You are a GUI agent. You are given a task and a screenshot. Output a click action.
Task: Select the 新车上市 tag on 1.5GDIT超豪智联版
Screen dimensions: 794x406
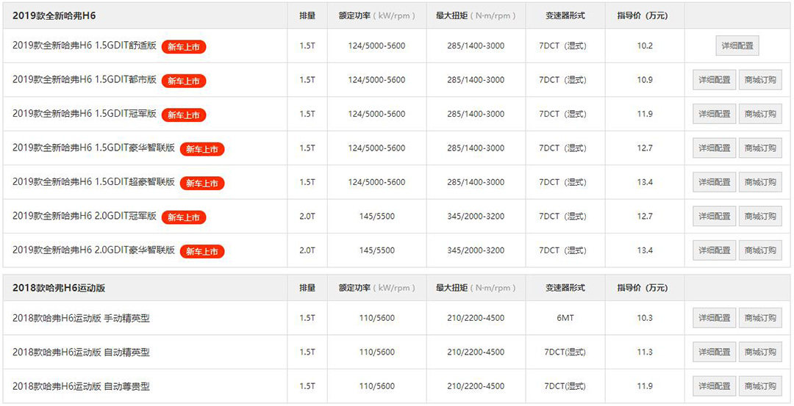click(201, 183)
